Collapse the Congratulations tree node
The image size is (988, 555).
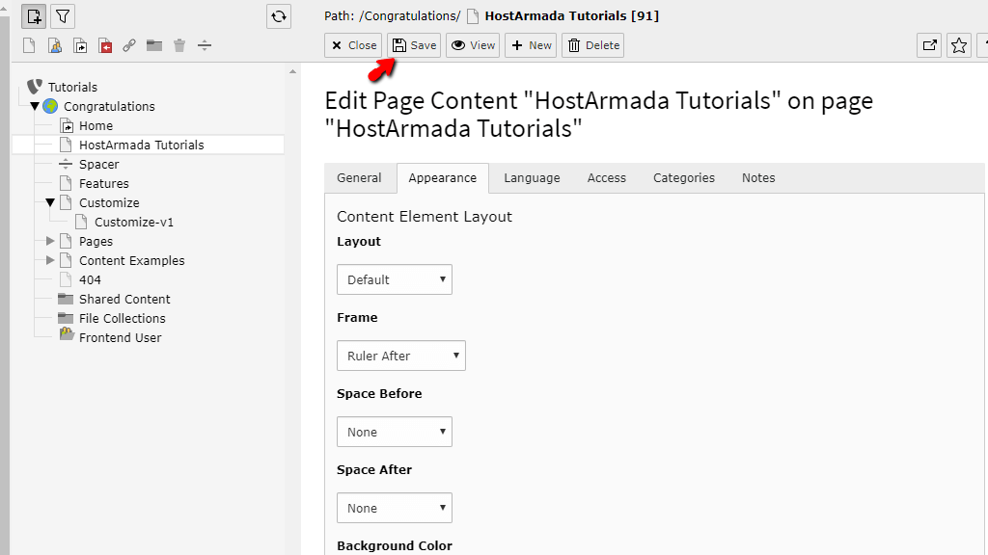tap(35, 106)
